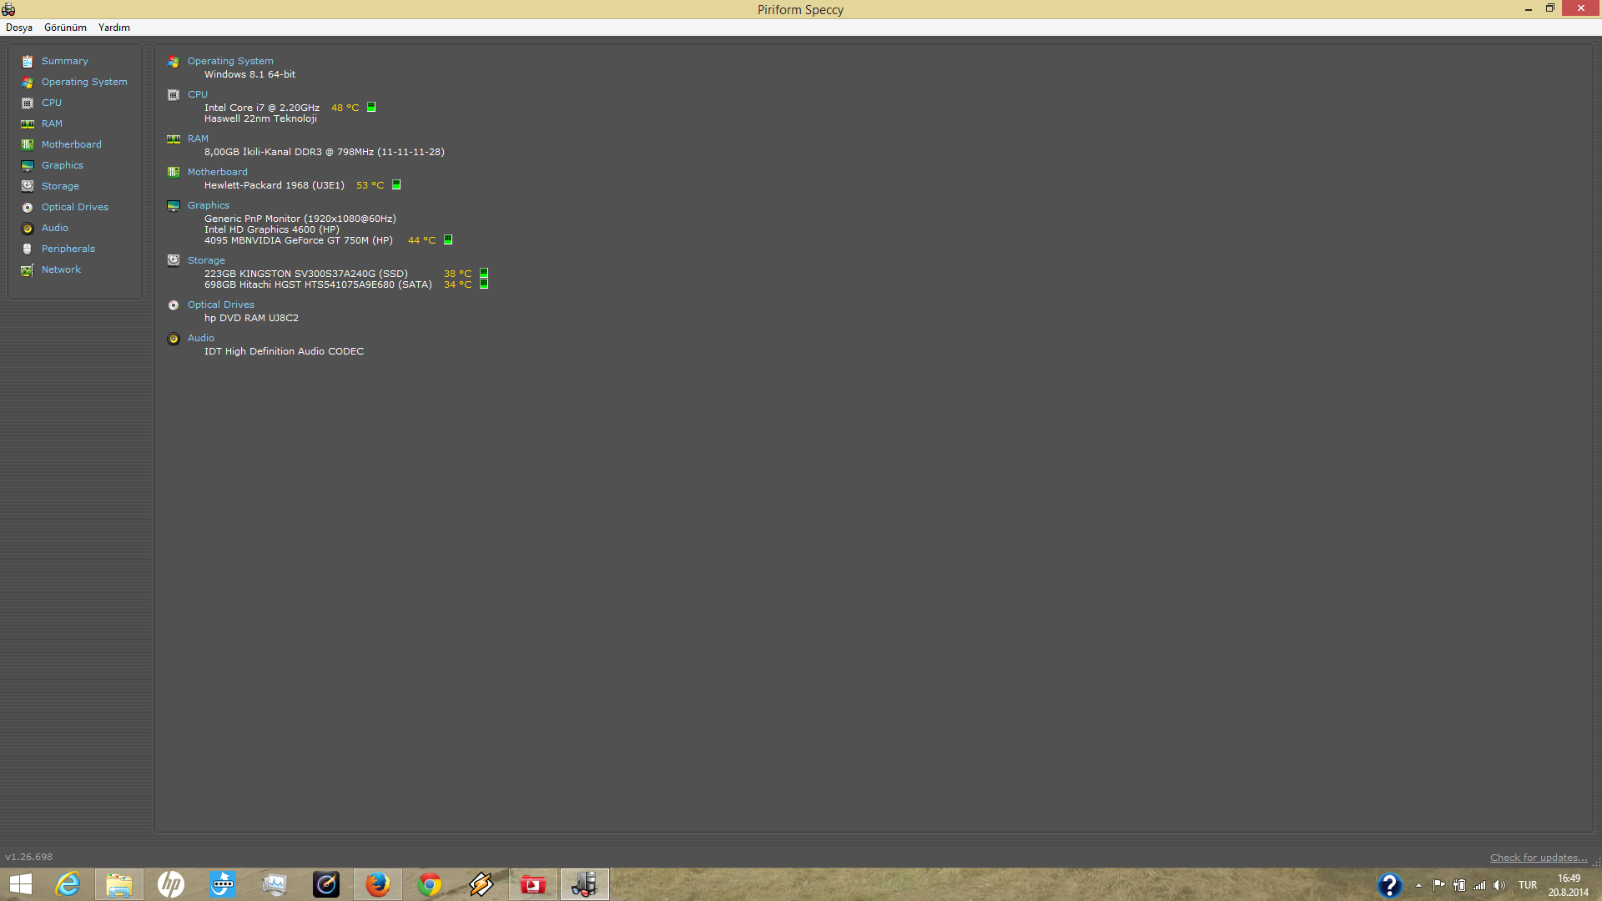The height and width of the screenshot is (901, 1602).
Task: Switch the TUR keyboard language indicator
Action: point(1528,885)
